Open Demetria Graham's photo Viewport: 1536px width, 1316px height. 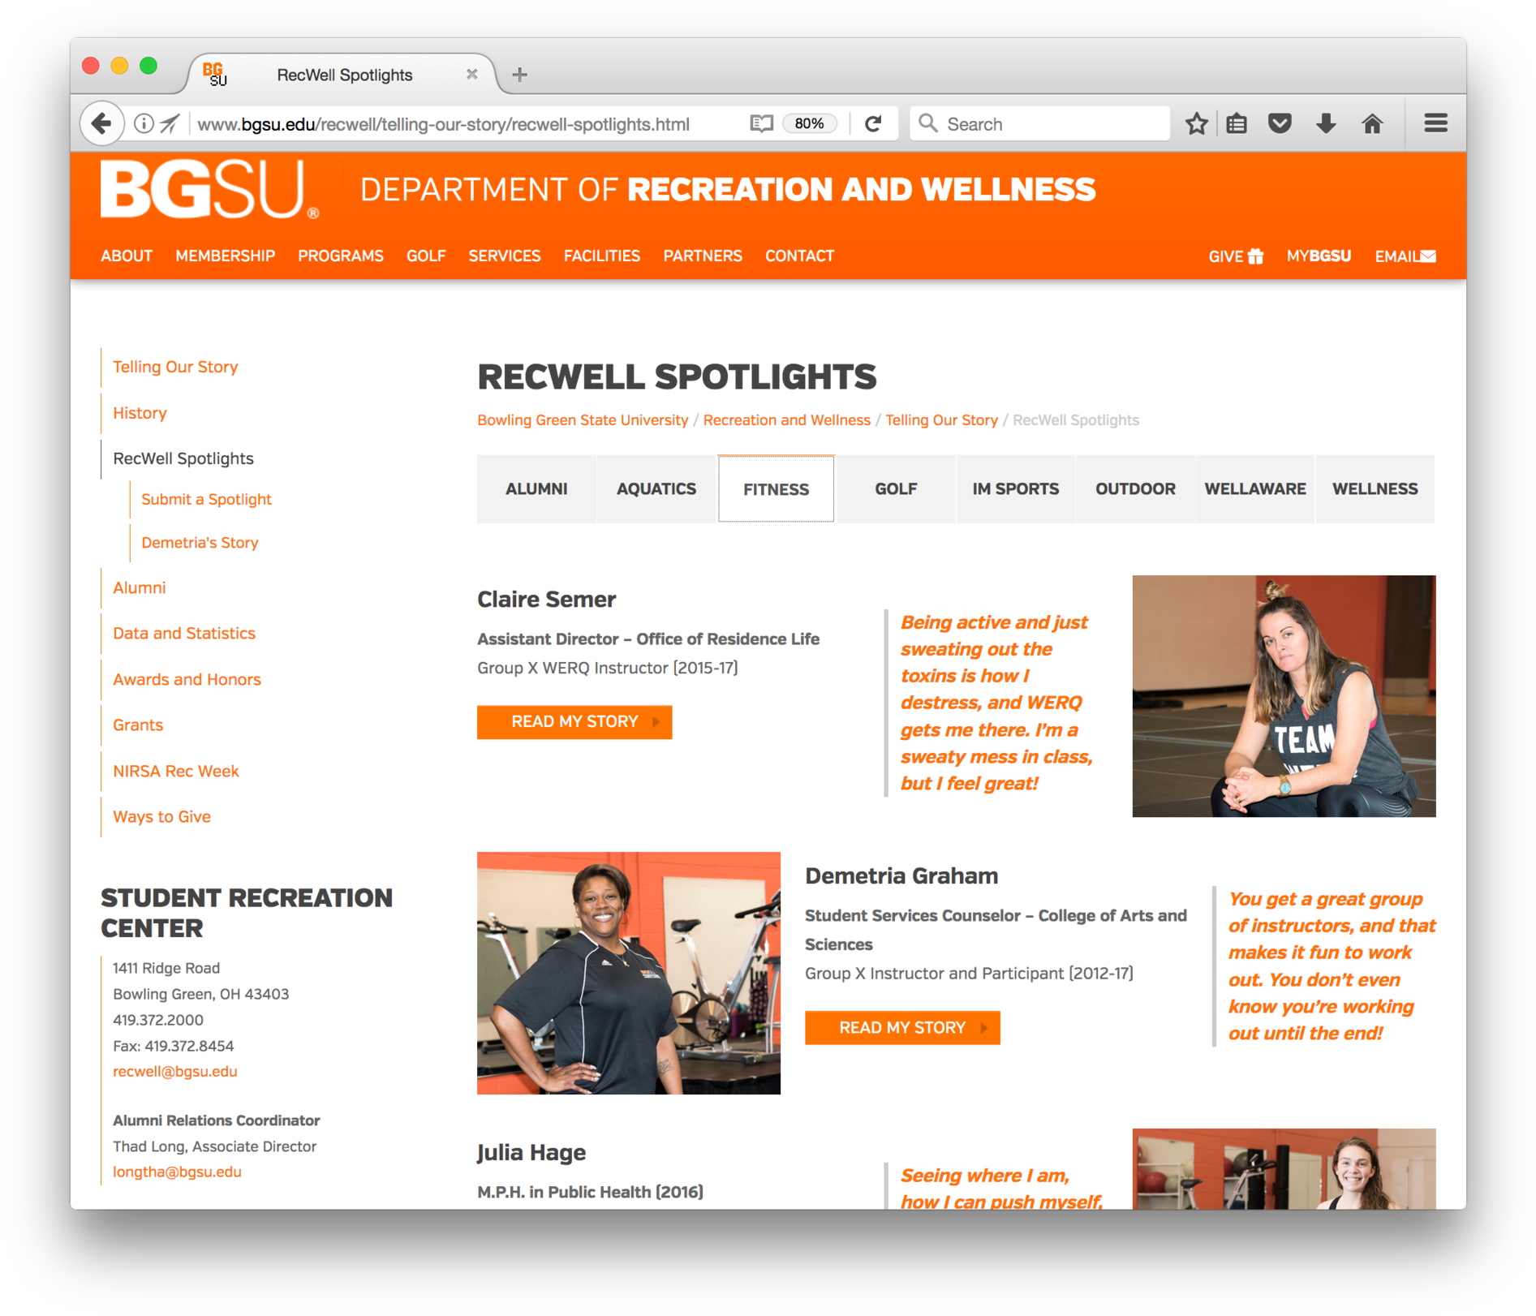tap(629, 973)
